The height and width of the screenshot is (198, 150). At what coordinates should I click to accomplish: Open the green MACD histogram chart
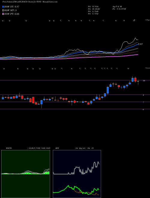pyautogui.click(x=25, y=174)
